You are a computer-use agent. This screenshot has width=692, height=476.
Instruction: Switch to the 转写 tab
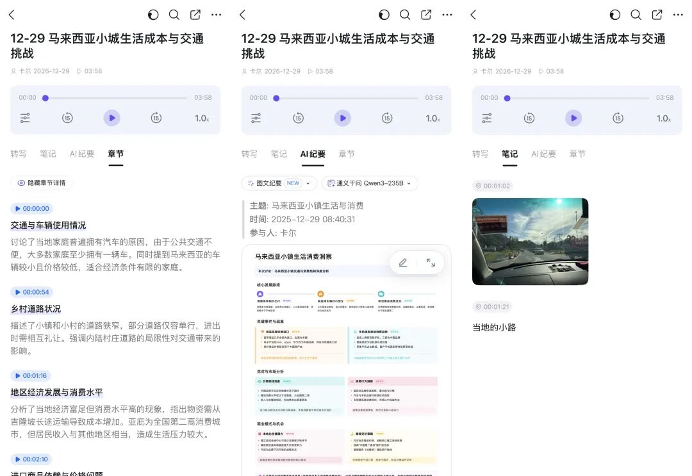19,154
